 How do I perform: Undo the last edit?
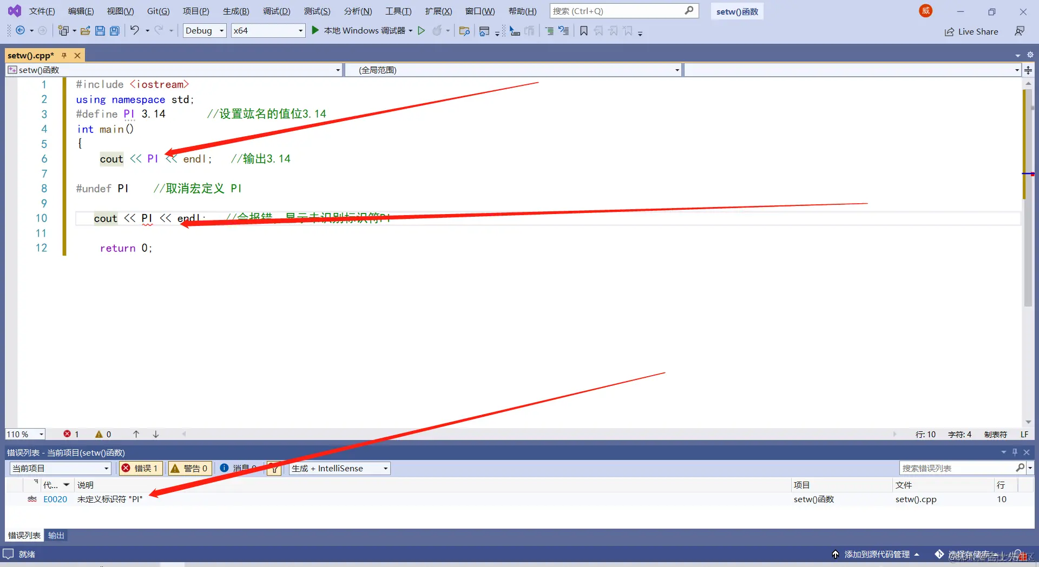[x=135, y=31]
